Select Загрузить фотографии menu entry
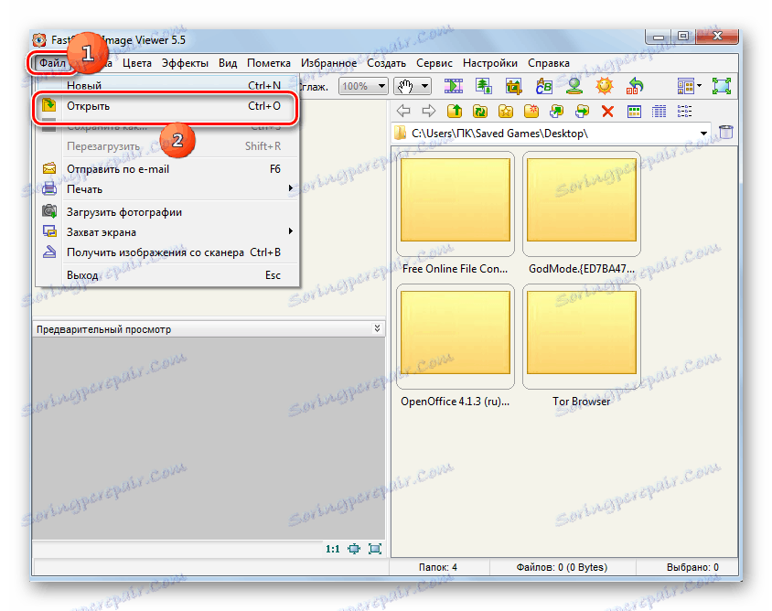 167,212
